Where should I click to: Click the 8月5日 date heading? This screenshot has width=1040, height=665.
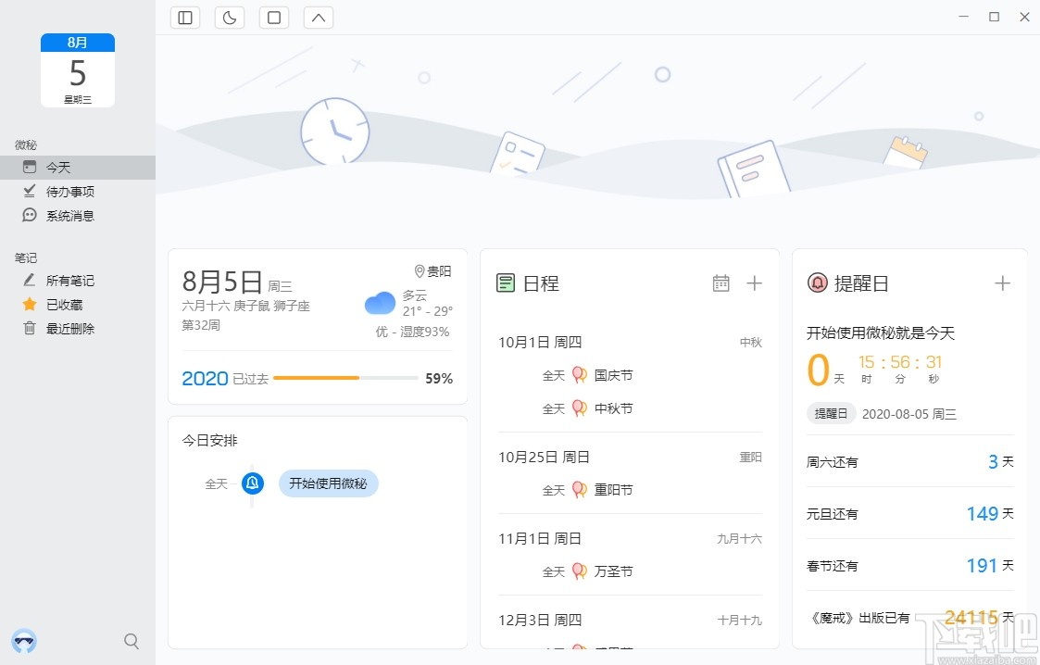(x=222, y=282)
